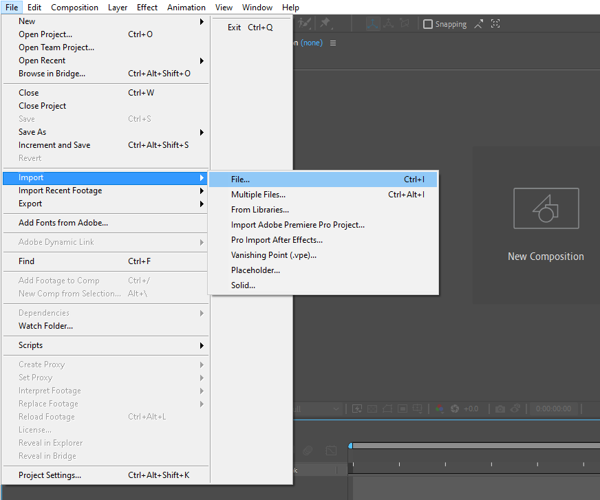Click Reset Exposure aperture icon
Screen dimensions: 600x500
click(x=455, y=409)
